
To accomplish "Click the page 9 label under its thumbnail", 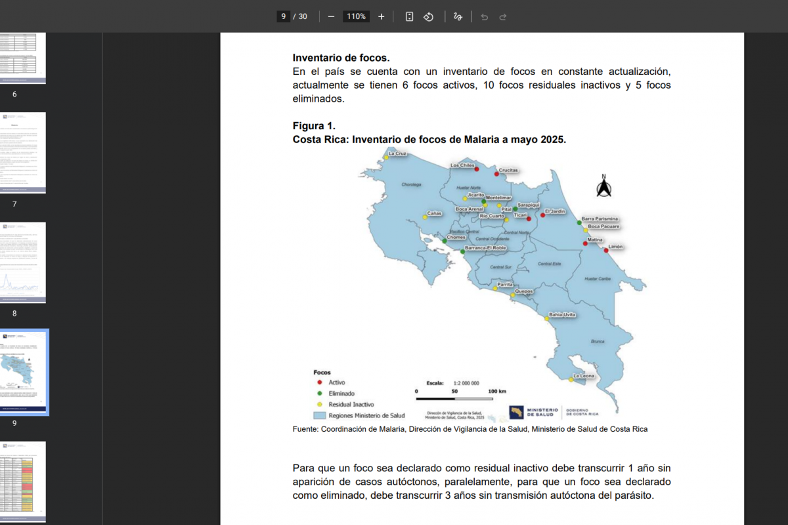I will point(14,423).
